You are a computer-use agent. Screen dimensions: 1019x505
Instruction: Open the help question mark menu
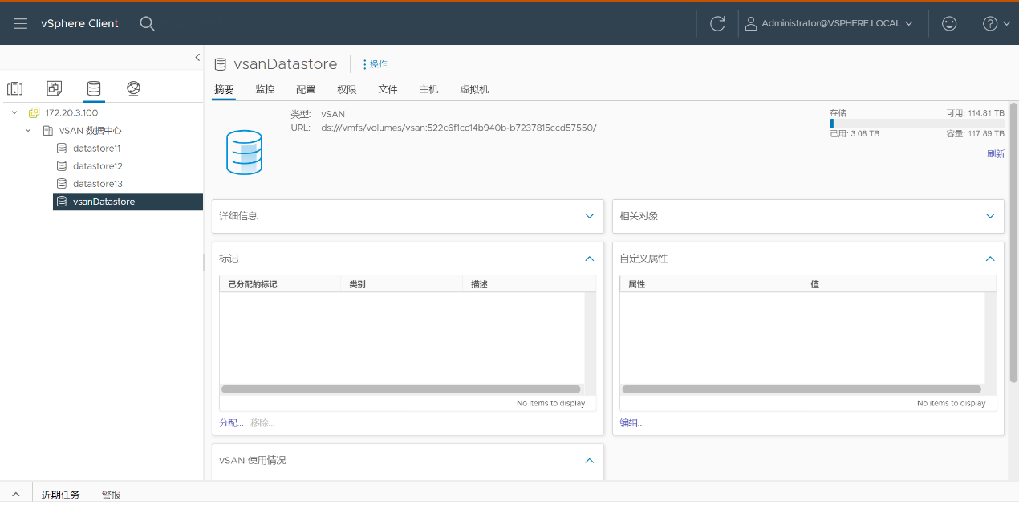(x=996, y=23)
